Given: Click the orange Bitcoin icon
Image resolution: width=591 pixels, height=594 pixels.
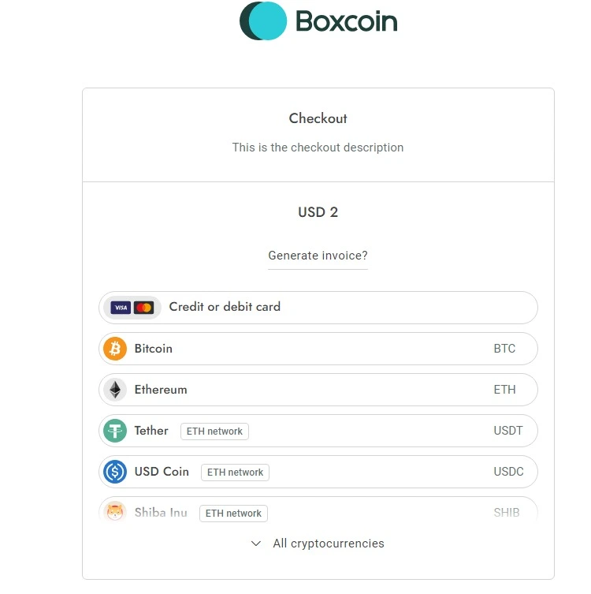Looking at the screenshot, I should point(115,349).
